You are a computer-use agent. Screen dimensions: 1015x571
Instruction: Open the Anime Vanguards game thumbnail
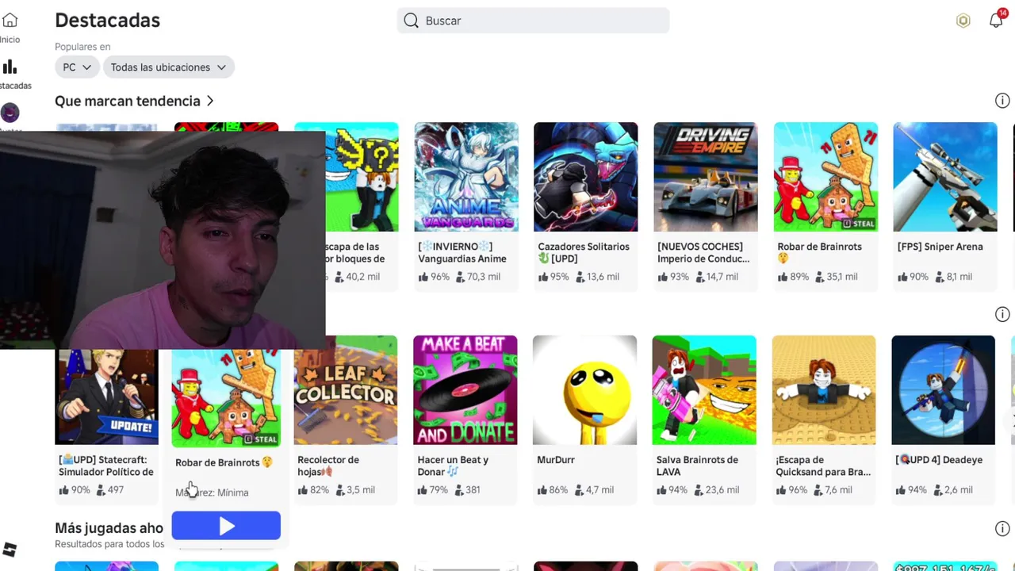(x=466, y=177)
